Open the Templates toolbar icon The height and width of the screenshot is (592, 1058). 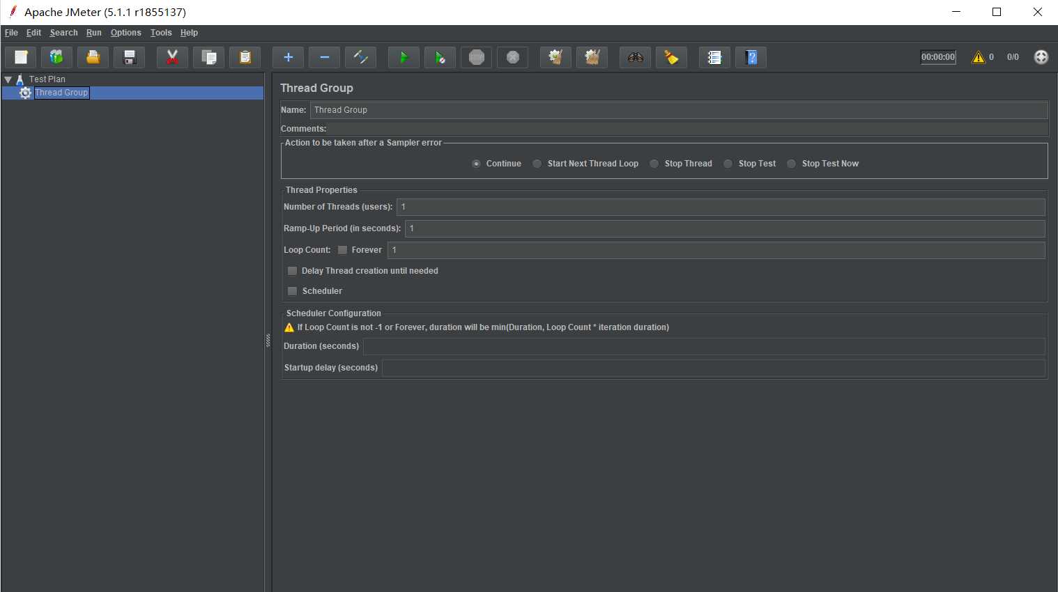point(57,57)
